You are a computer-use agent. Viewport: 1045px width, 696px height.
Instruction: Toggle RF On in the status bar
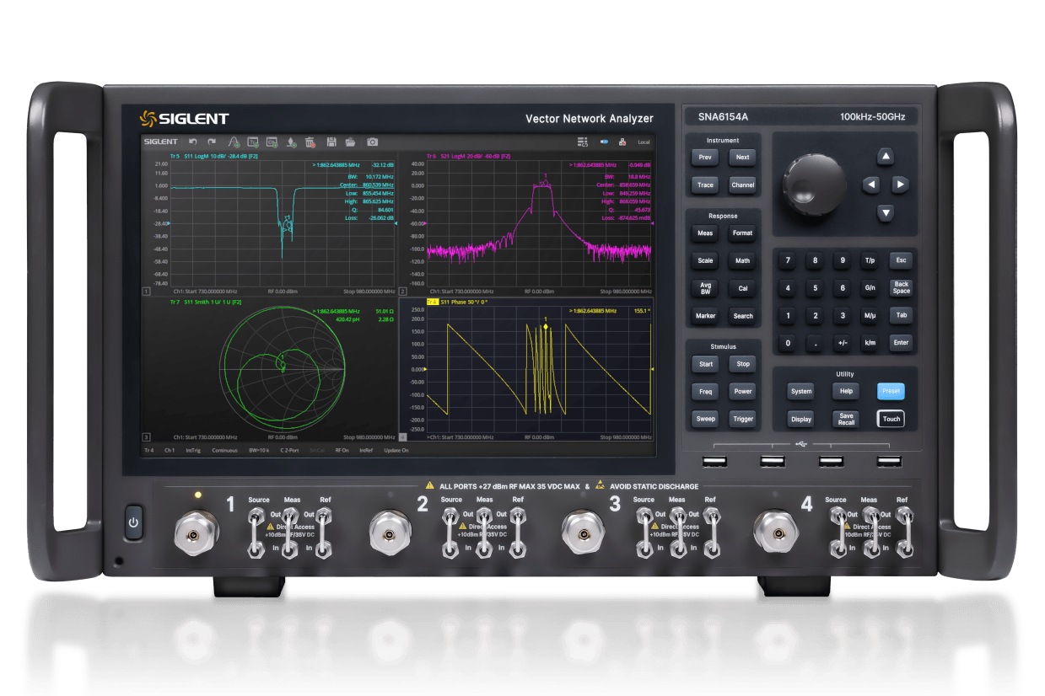[342, 450]
